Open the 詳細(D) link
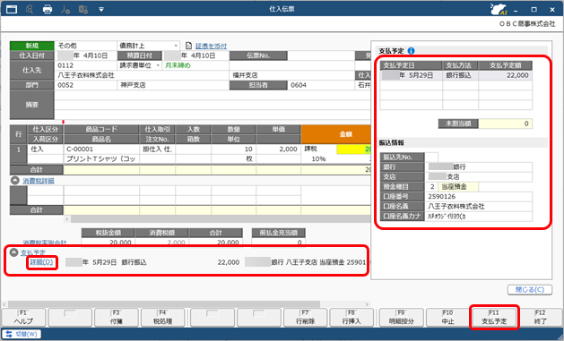This screenshot has width=564, height=341. click(41, 262)
